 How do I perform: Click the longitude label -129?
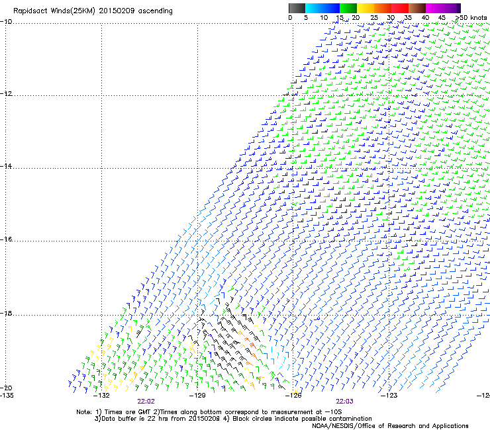click(x=197, y=396)
